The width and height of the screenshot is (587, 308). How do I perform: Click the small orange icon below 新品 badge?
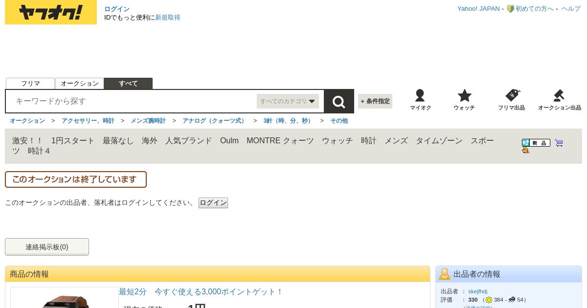[526, 150]
